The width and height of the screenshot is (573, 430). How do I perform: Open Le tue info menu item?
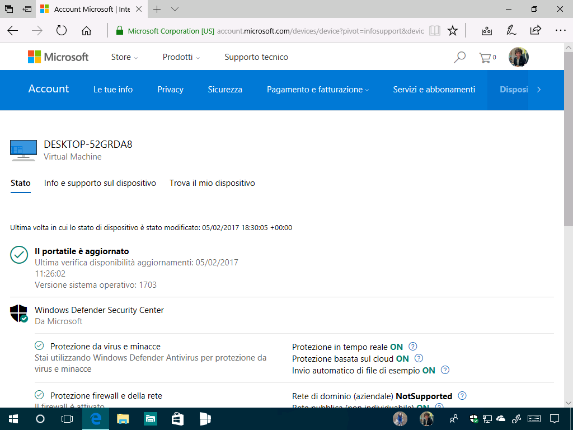[x=113, y=90]
